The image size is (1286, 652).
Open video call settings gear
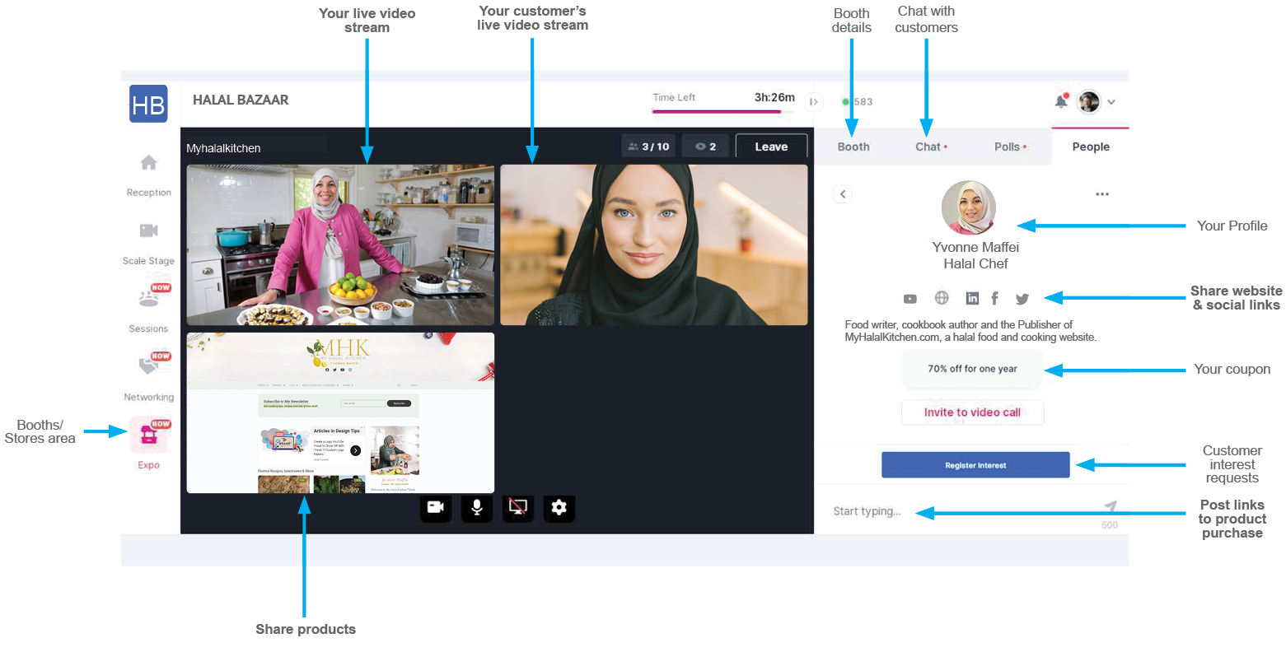pos(559,507)
